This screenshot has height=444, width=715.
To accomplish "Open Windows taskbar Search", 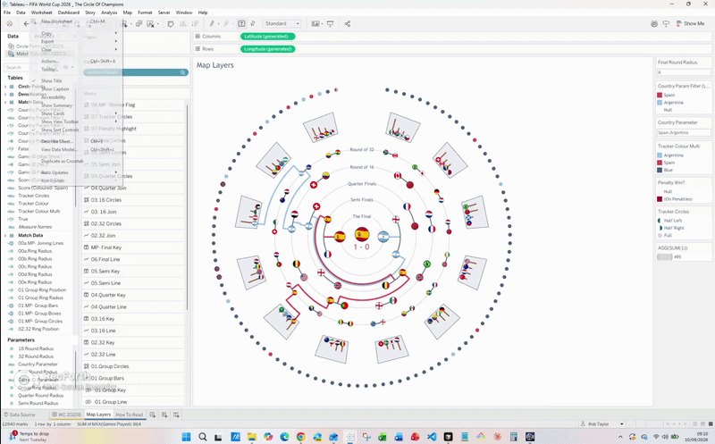I will (x=203, y=437).
